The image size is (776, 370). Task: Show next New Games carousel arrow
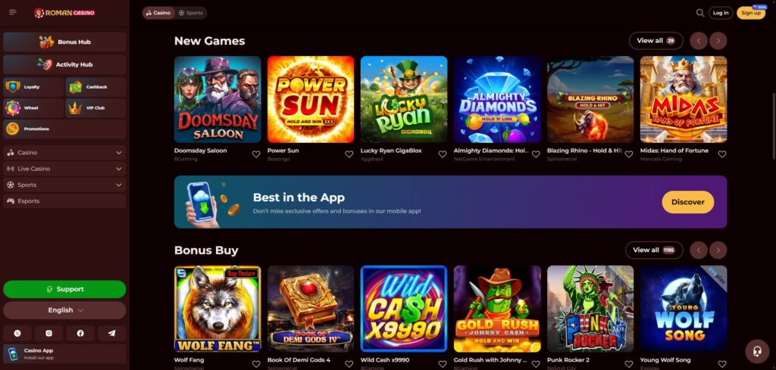click(x=718, y=41)
